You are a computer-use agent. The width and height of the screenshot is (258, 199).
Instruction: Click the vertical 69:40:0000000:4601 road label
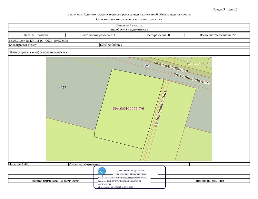click(161, 109)
